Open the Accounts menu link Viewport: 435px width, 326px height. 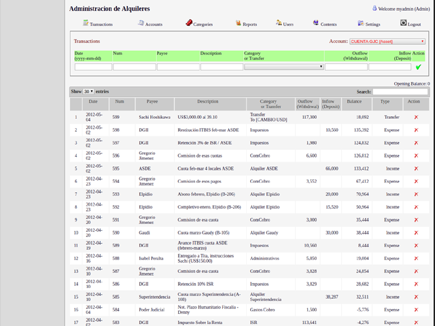[154, 24]
